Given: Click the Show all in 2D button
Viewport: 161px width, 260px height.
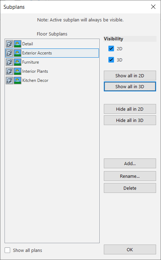Looking at the screenshot, I should pos(130,76).
